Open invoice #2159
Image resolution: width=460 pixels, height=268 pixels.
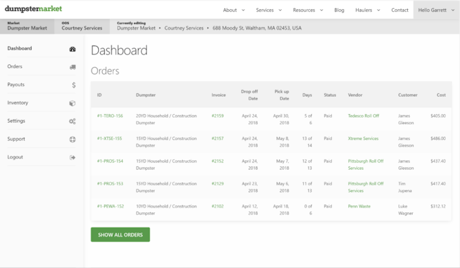click(218, 116)
